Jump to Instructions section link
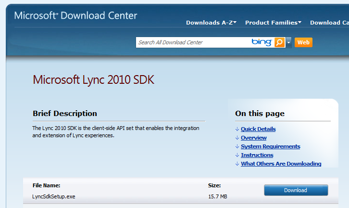This screenshot has width=349, height=208. click(x=257, y=155)
